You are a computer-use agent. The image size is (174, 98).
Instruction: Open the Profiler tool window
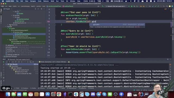[x=33, y=88]
